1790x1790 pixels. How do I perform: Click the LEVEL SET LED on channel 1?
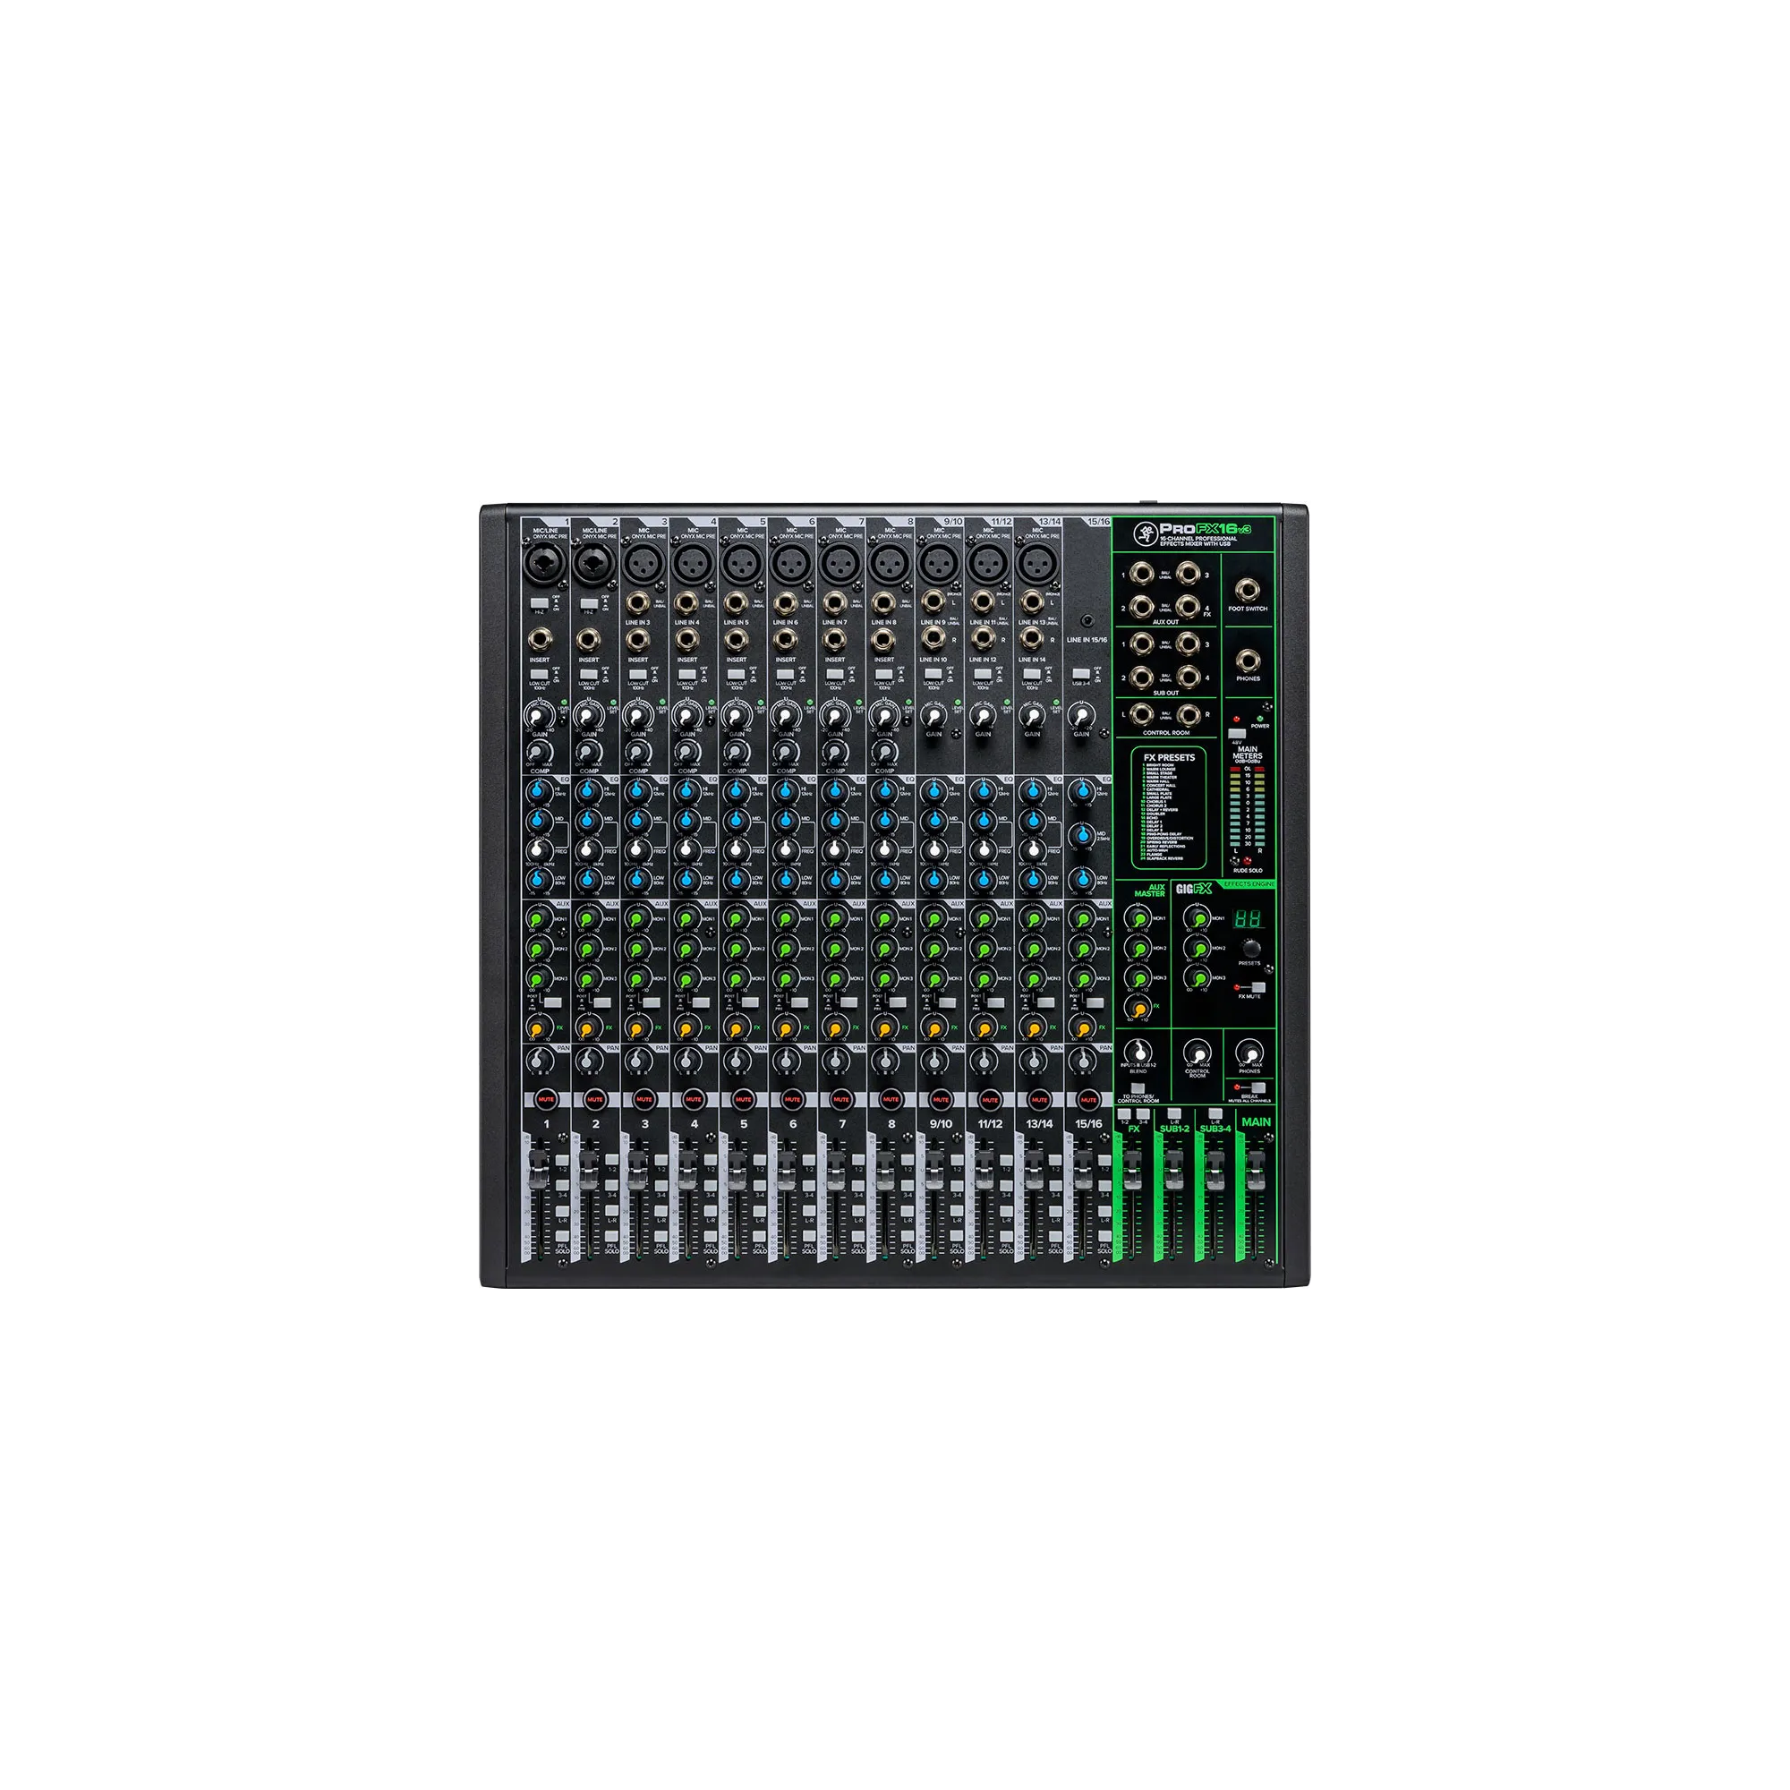click(565, 703)
